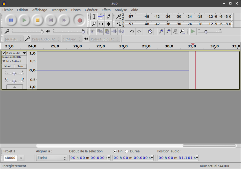The width and height of the screenshot is (241, 169).
Task: Click the Trim audio icon
Action: 114,31
